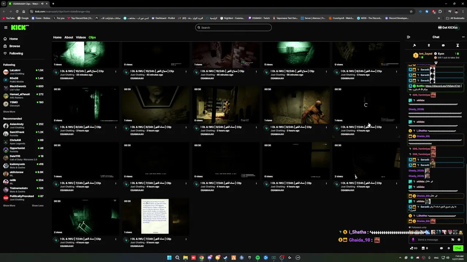
Task: Collapse the chat panel arrow icon
Action: [x=408, y=37]
